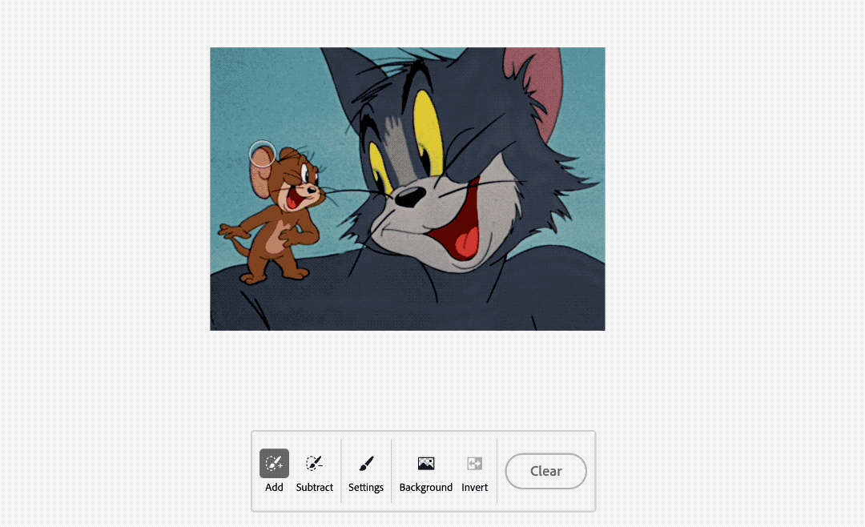Click the "Settings" text label
This screenshot has height=527, width=865.
click(x=366, y=487)
